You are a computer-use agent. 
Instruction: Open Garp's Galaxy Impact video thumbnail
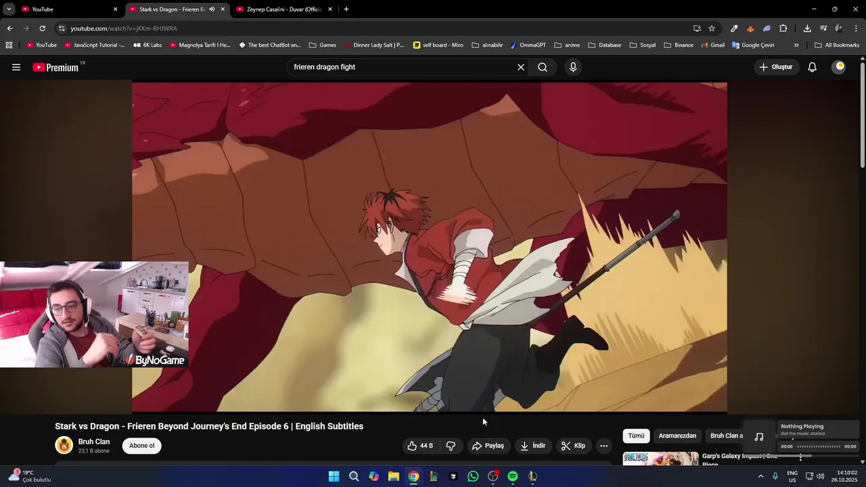pos(661,459)
